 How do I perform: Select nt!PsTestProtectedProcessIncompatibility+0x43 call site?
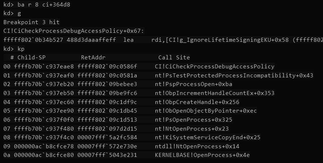coord(234,75)
